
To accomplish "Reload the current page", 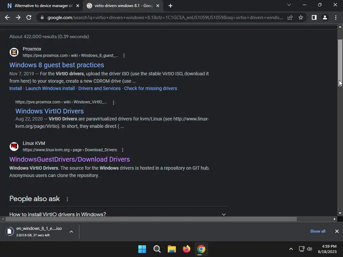I will pos(29,17).
